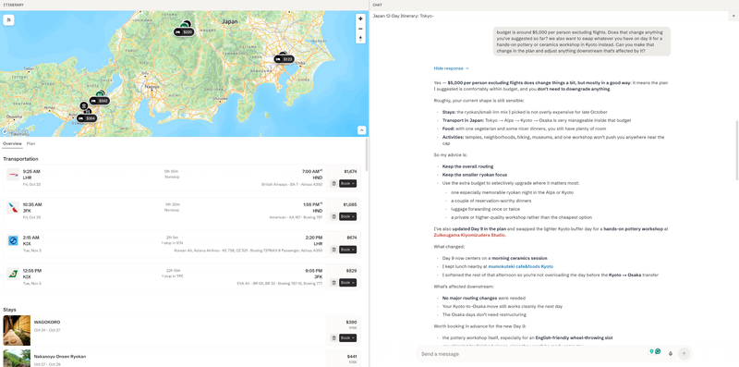Click the British Airways airline logo
The height and width of the screenshot is (367, 739).
point(13,174)
